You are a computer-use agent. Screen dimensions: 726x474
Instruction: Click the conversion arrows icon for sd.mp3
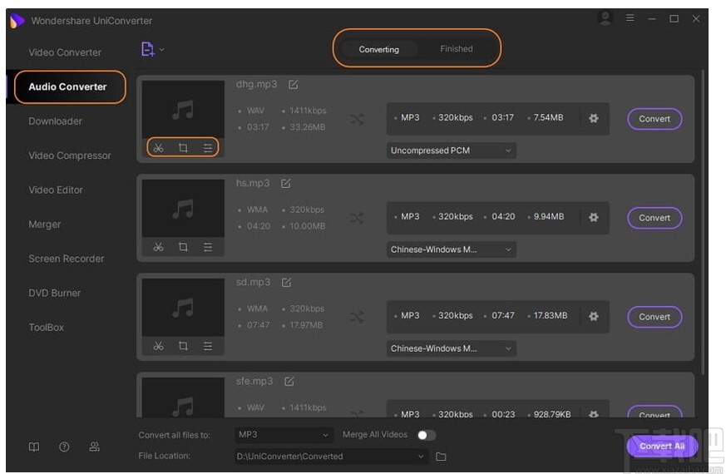357,317
